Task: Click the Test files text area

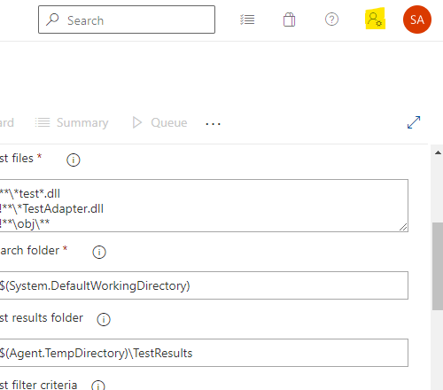Action: 204,206
